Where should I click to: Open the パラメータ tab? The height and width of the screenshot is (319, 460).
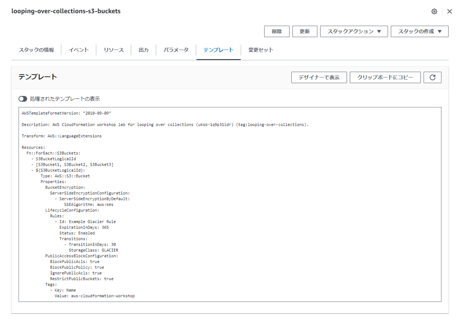pos(176,49)
